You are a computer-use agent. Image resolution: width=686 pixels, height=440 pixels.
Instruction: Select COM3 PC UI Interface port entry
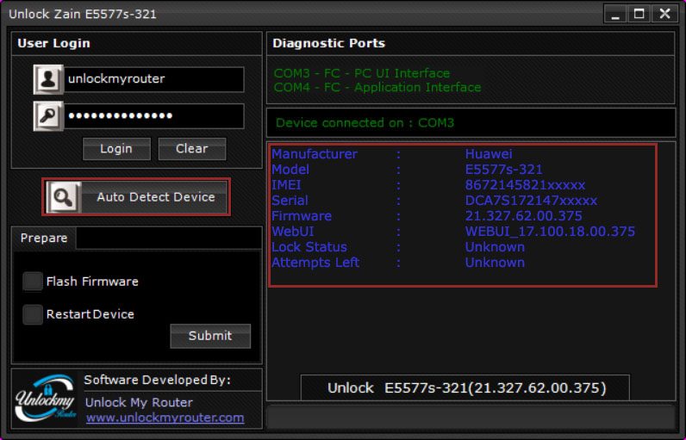click(362, 73)
